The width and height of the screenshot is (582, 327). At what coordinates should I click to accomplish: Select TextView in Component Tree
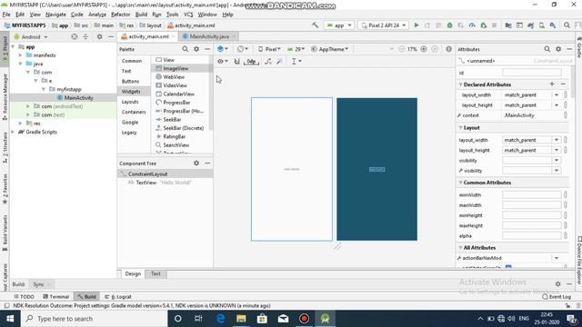click(145, 183)
